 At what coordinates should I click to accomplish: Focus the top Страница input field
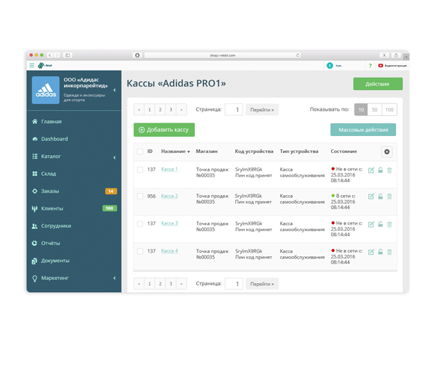(234, 109)
